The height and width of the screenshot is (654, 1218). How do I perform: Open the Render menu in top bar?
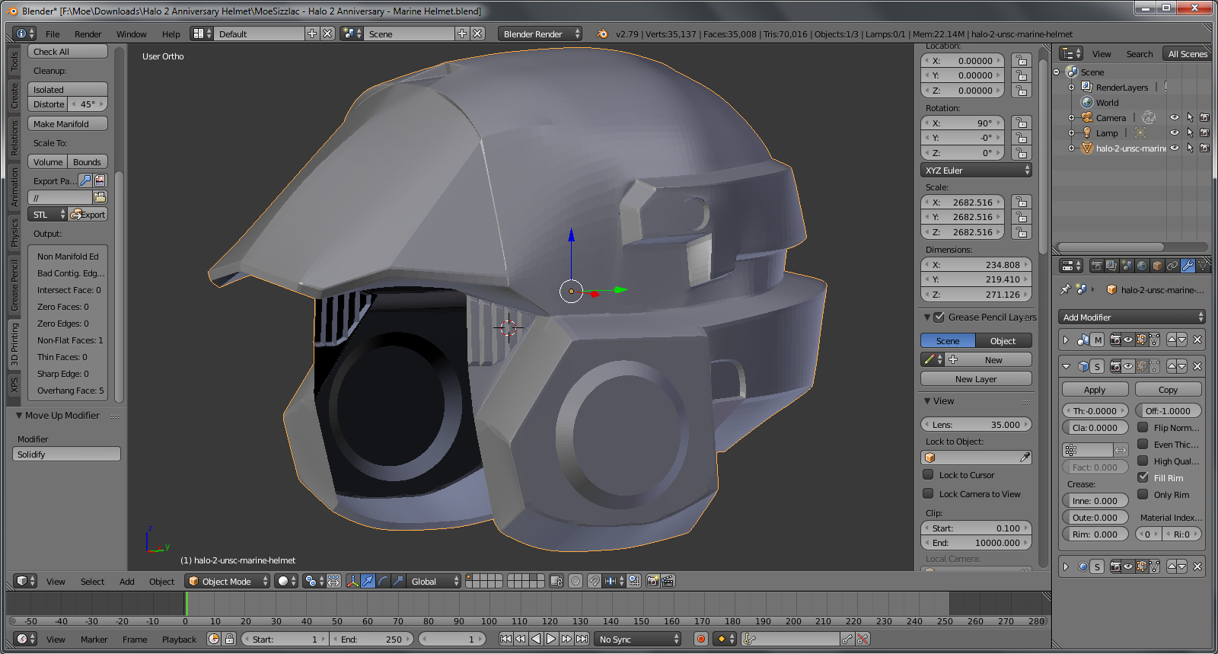[88, 34]
